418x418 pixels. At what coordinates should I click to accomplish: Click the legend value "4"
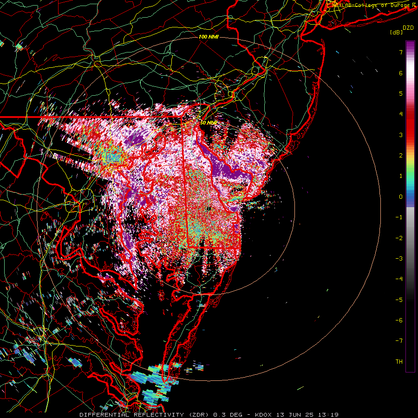pos(401,114)
